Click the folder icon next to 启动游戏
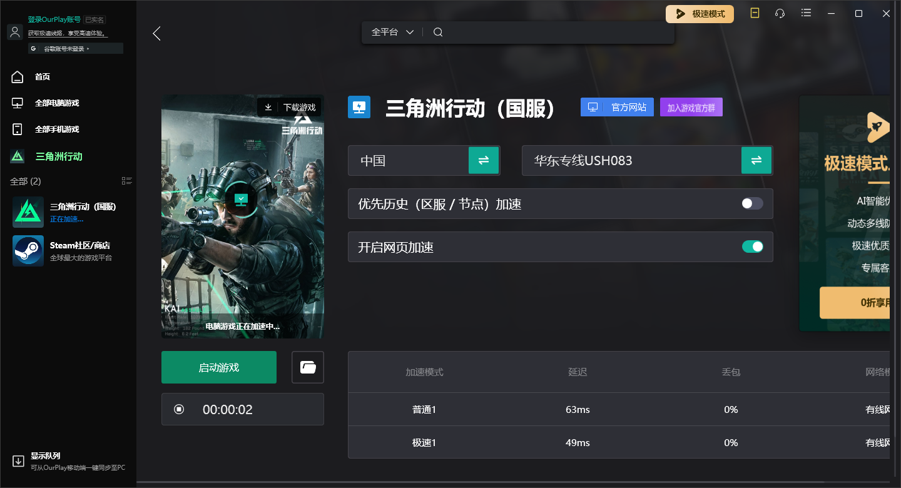Viewport: 901px width, 488px height. pos(307,367)
